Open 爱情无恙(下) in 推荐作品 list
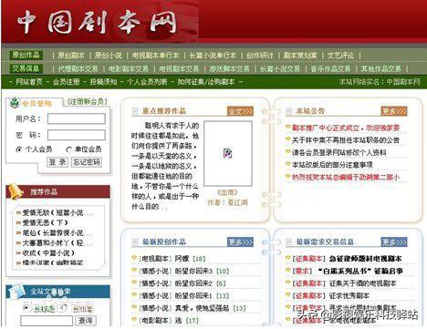 [45, 222]
